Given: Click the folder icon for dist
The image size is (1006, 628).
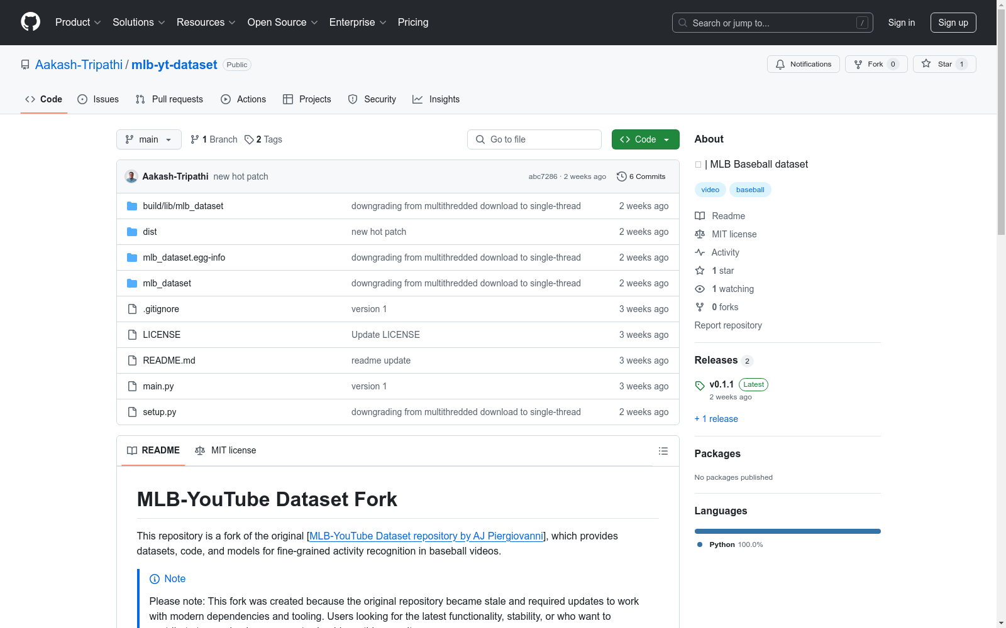Looking at the screenshot, I should 132,232.
